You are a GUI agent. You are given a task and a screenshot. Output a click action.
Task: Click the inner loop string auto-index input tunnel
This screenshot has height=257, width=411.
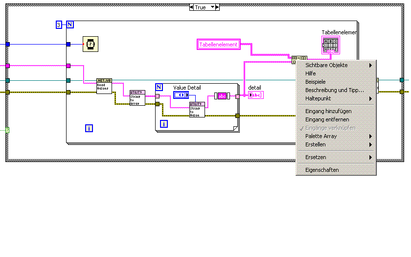point(157,96)
